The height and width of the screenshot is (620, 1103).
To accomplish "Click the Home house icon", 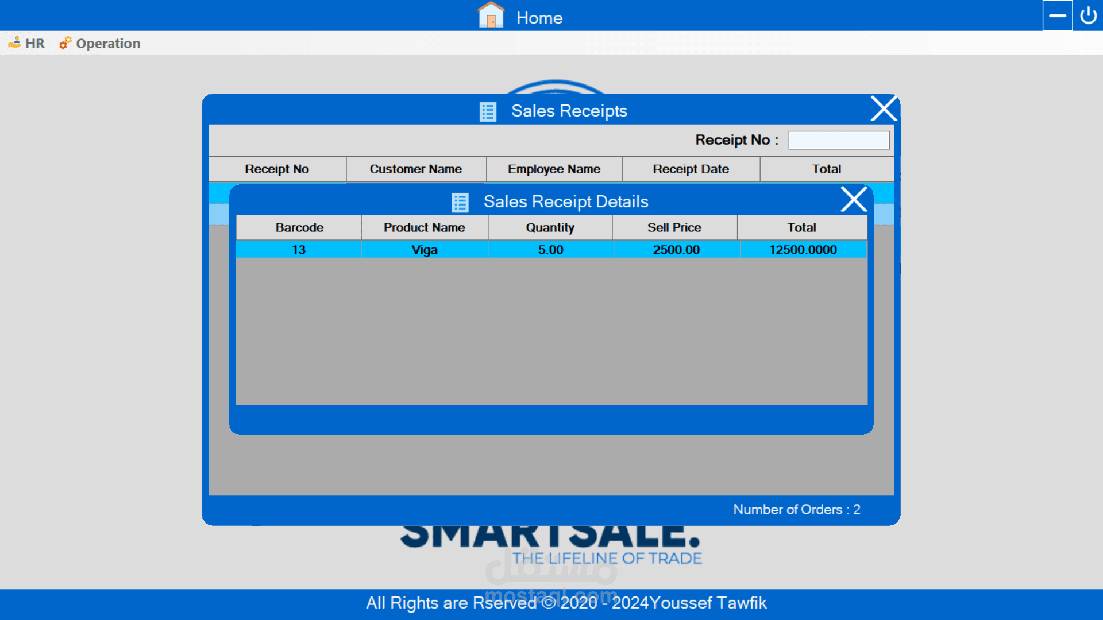I will point(491,15).
